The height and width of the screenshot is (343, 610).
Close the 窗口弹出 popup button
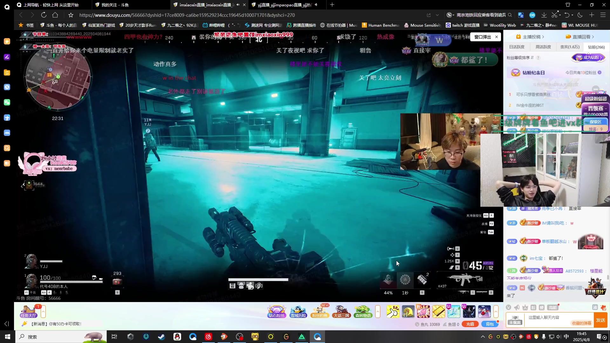[x=497, y=37]
